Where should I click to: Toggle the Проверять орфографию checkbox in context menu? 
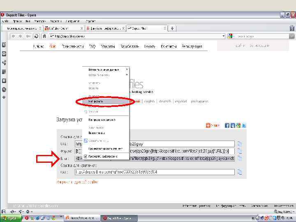coord(86,156)
